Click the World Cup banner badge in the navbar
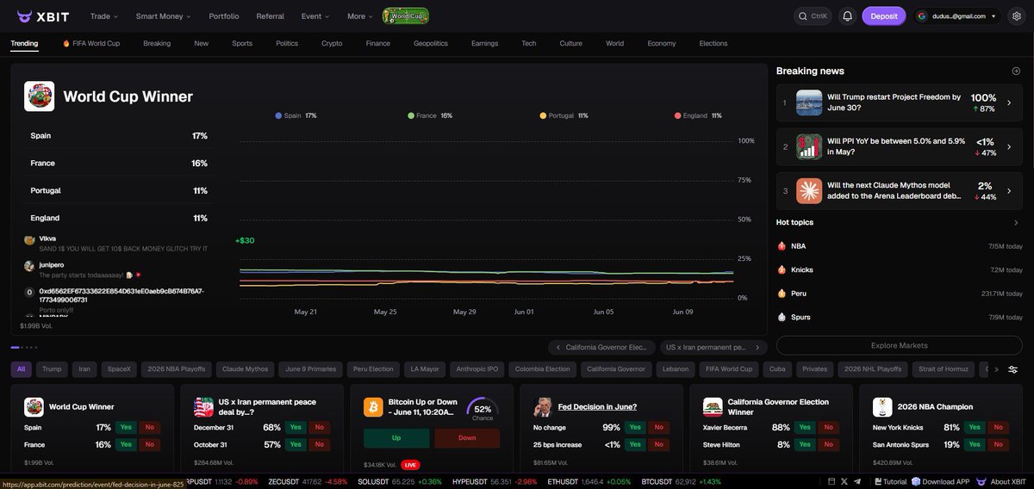Viewport: 1034px width, 489px height. (x=406, y=15)
